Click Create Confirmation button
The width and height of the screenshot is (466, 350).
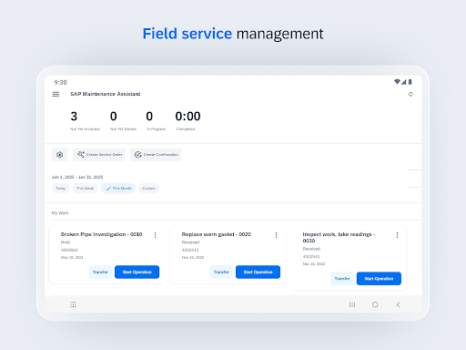click(156, 155)
